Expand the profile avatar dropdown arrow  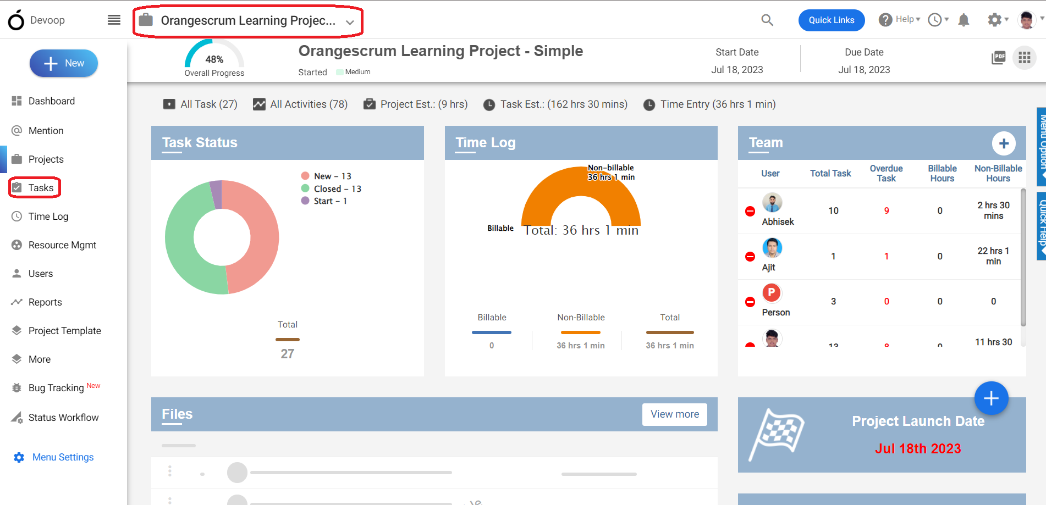click(1042, 19)
